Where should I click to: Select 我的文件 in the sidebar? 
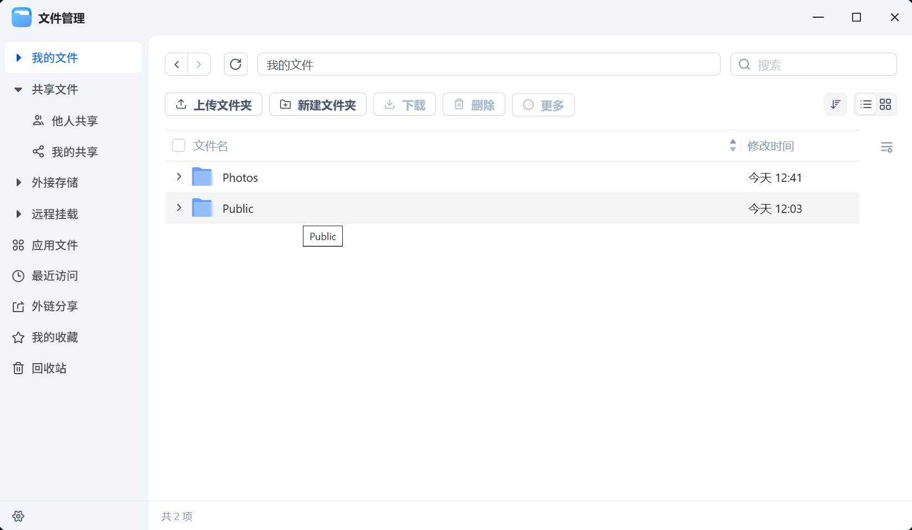click(x=73, y=58)
